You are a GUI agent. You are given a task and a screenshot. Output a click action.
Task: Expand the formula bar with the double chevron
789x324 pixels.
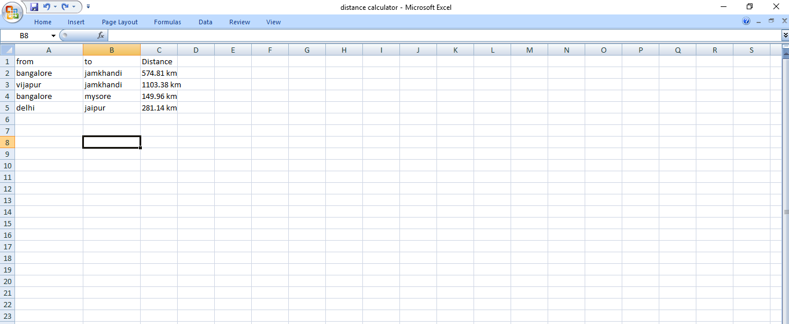point(785,35)
